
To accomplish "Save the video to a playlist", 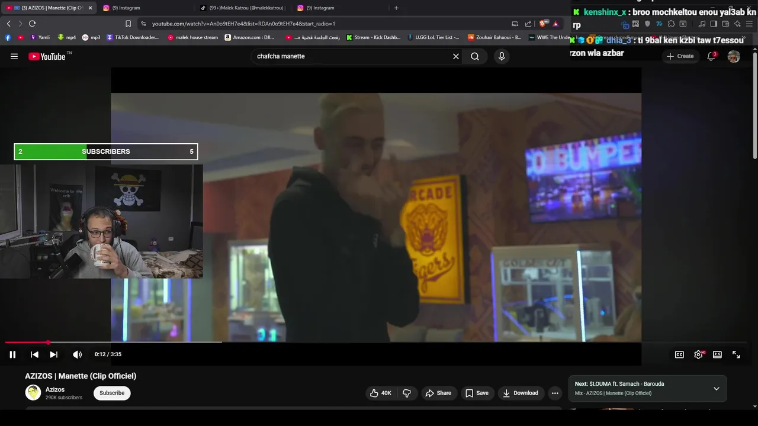I will pyautogui.click(x=477, y=393).
